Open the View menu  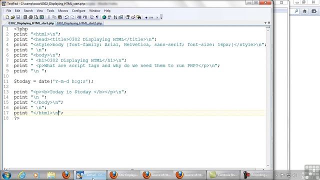click(x=40, y=10)
